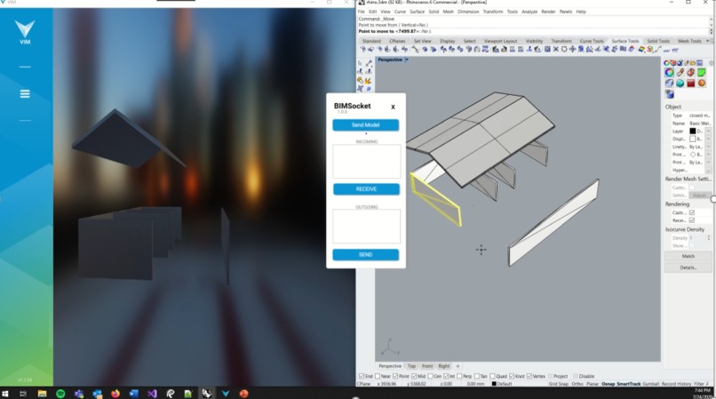Toggle the Quad osnap checkbox
This screenshot has height=399, width=716.
pyautogui.click(x=492, y=376)
